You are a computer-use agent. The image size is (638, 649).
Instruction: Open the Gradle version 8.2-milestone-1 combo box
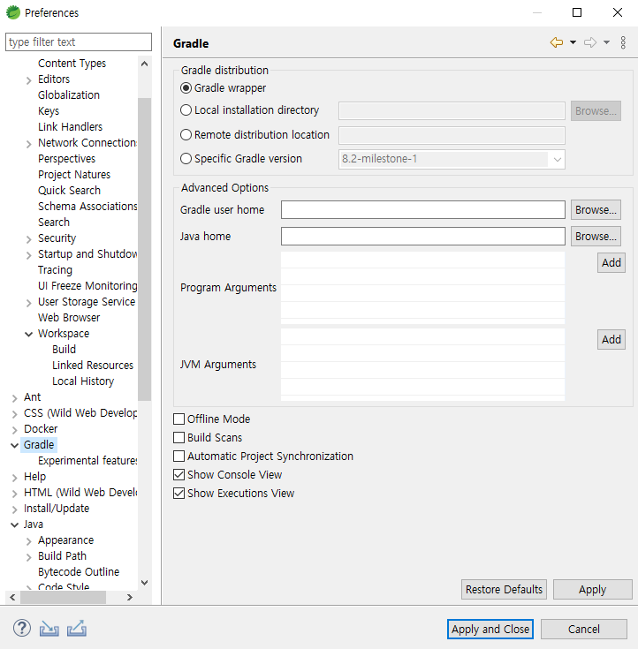[x=452, y=159]
